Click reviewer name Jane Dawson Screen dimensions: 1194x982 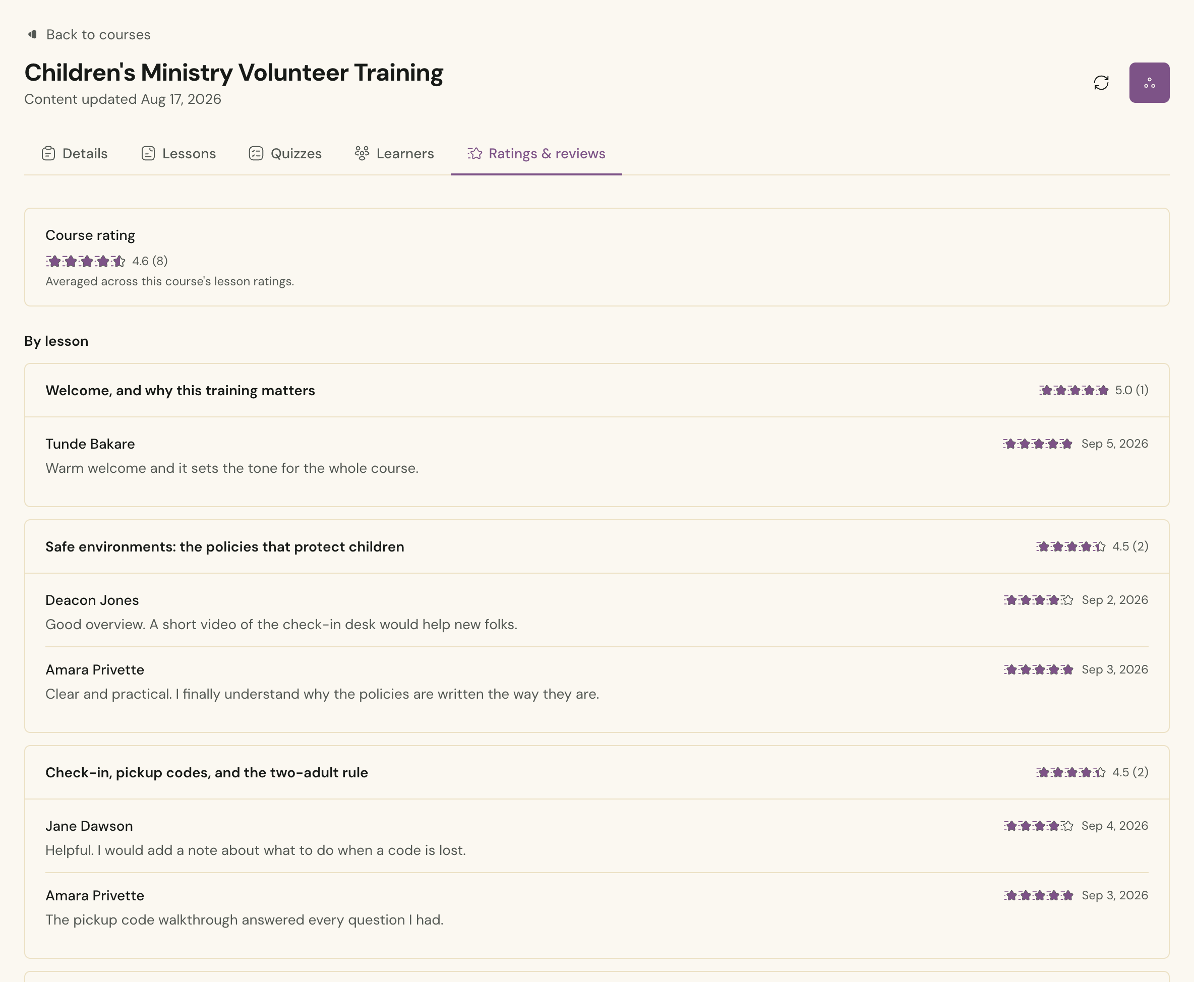point(89,825)
